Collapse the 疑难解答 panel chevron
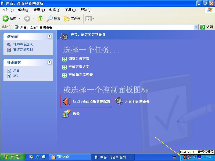 [49, 63]
